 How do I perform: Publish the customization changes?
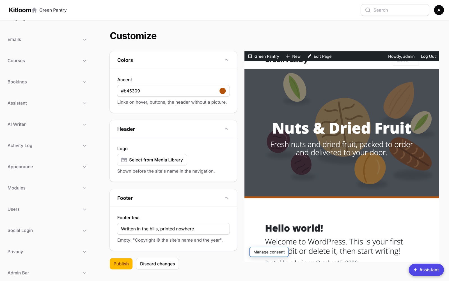[x=121, y=264]
